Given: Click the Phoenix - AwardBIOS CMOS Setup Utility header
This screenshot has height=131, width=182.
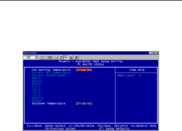Looking at the screenshot, I should (x=91, y=61).
